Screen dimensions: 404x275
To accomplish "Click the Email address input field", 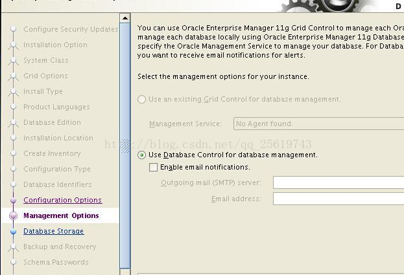I will point(339,199).
